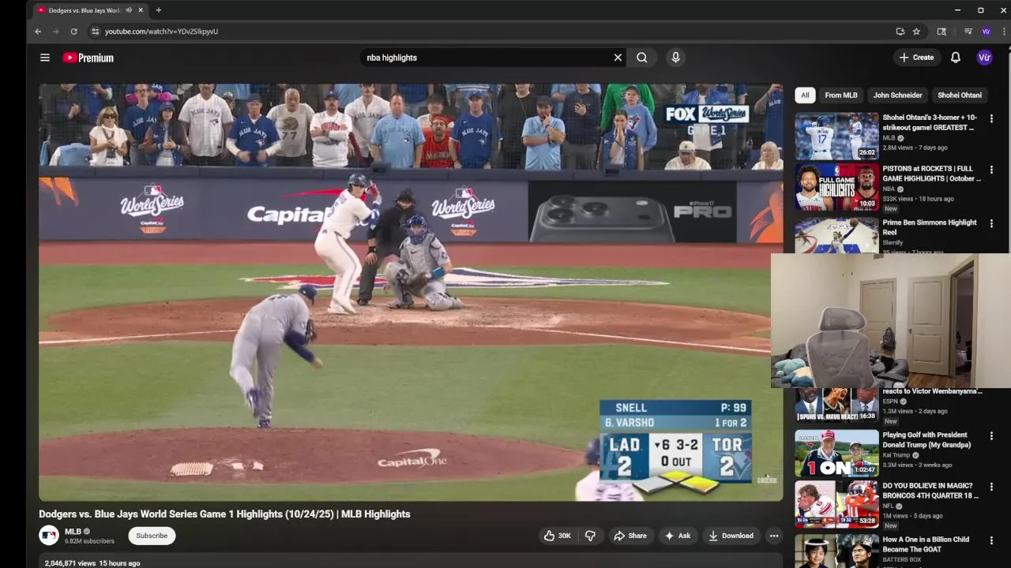Click the install app icon in address bar

[900, 32]
